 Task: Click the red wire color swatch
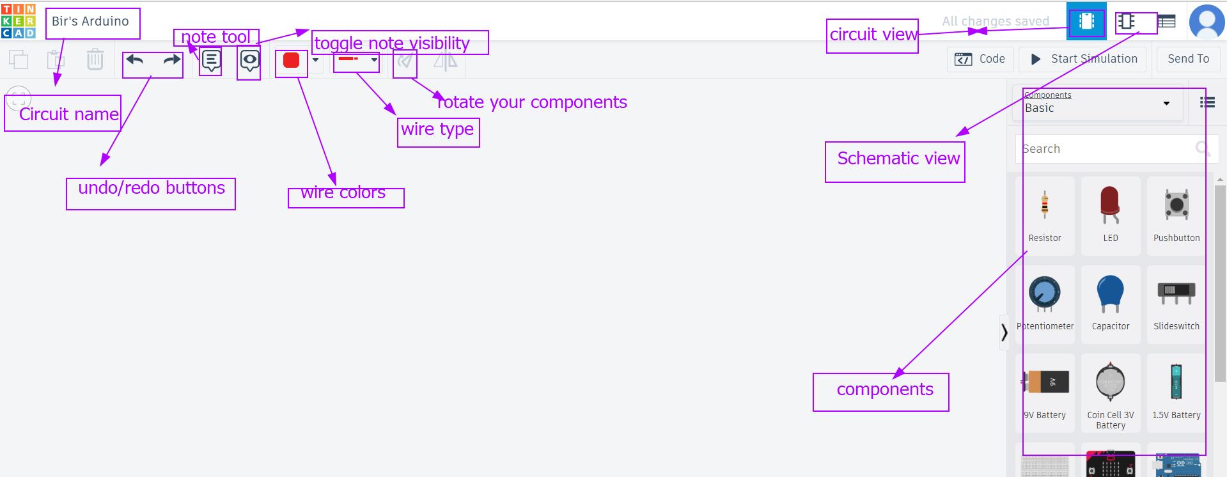[x=292, y=60]
